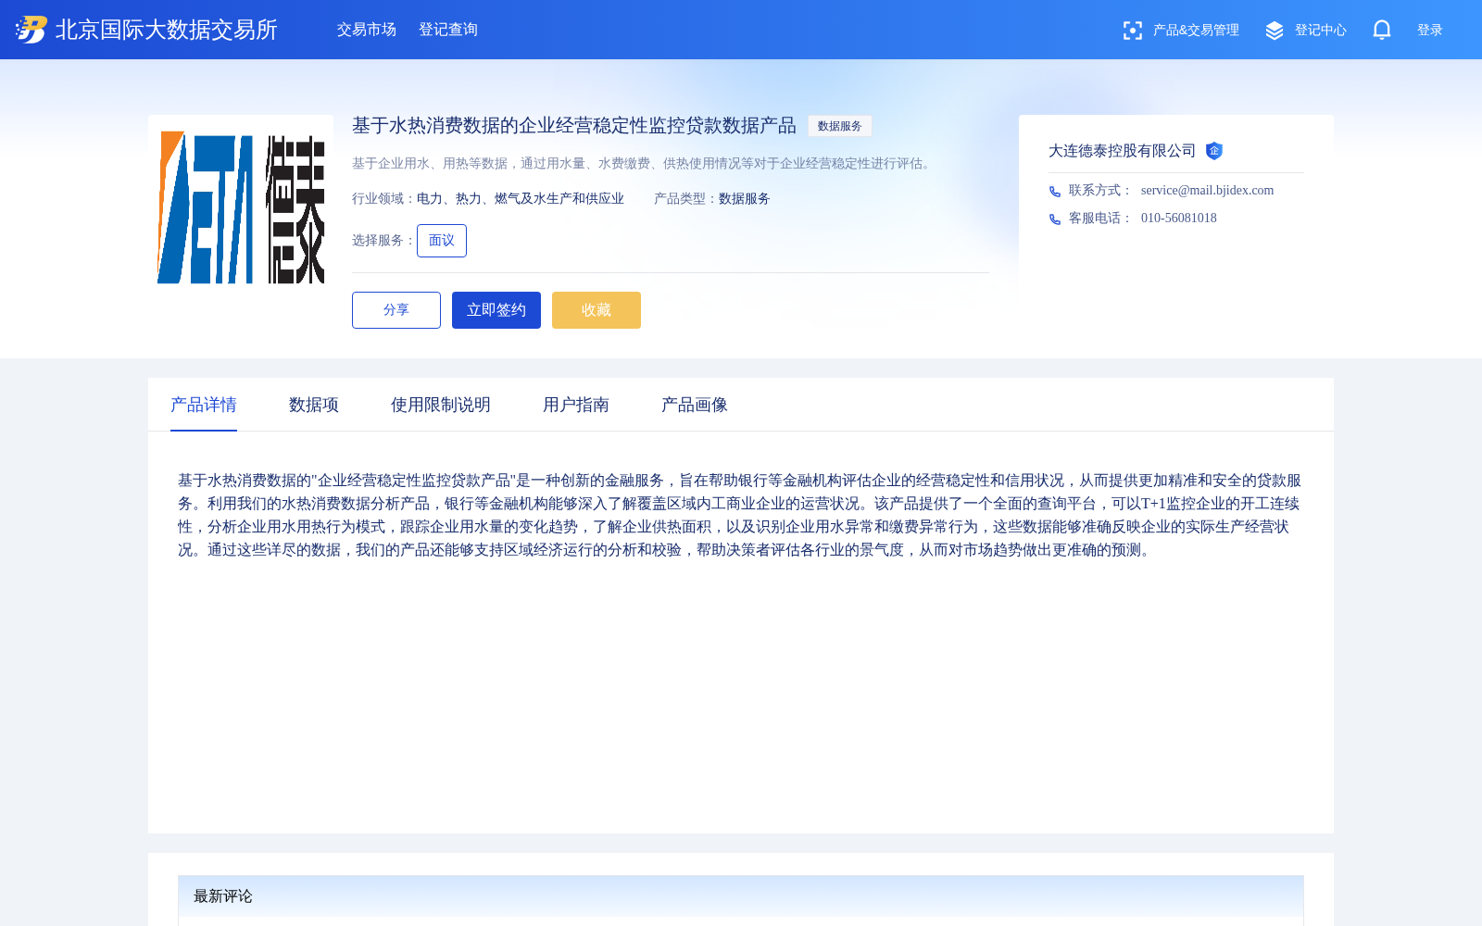
Task: Switch to the 产品画像 tab
Action: pyautogui.click(x=695, y=405)
